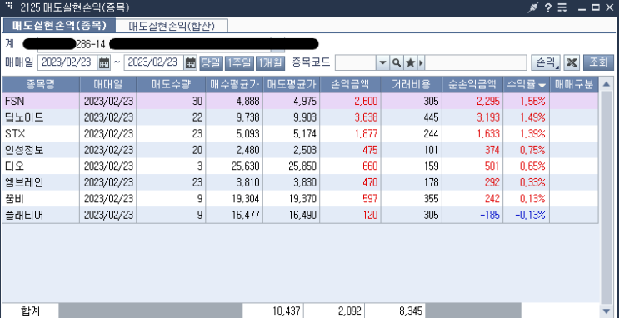Select the 디오 row

pos(300,166)
